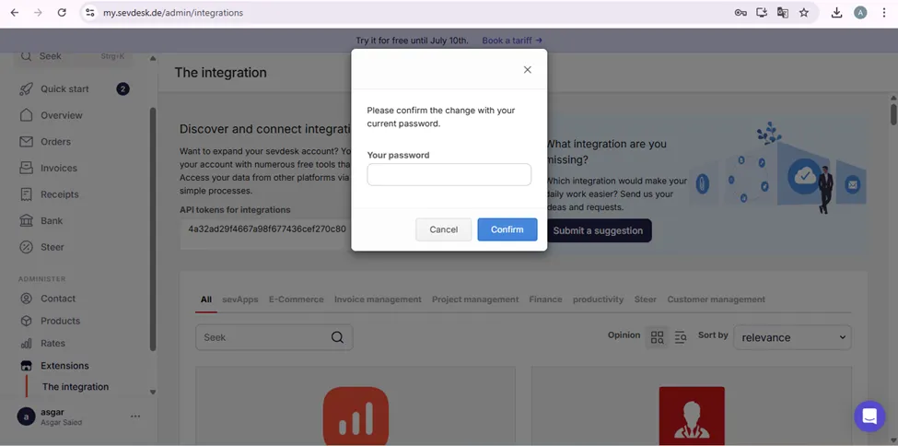Click the asgar user avatar
898x446 pixels.
pos(26,417)
